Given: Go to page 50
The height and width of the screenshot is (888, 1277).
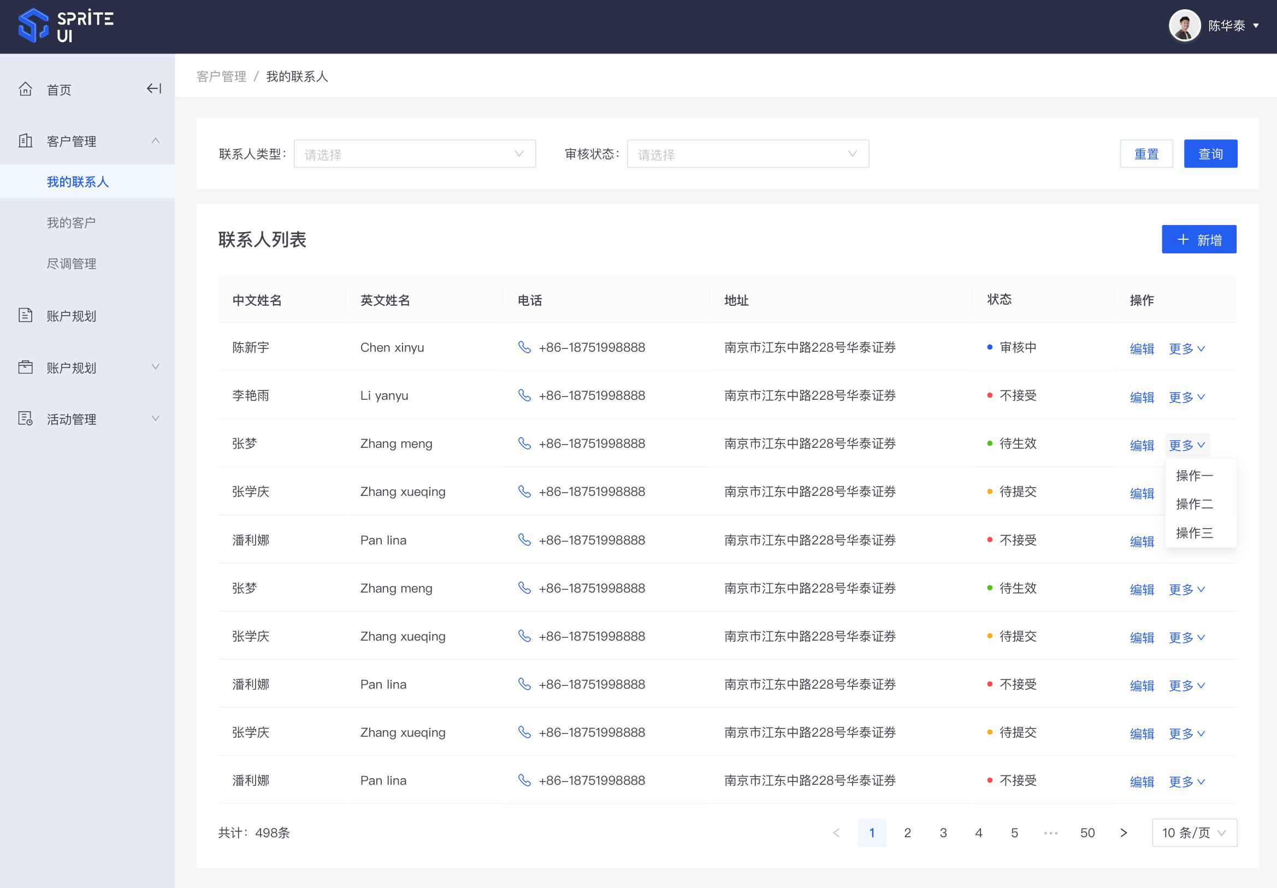Looking at the screenshot, I should coord(1087,832).
